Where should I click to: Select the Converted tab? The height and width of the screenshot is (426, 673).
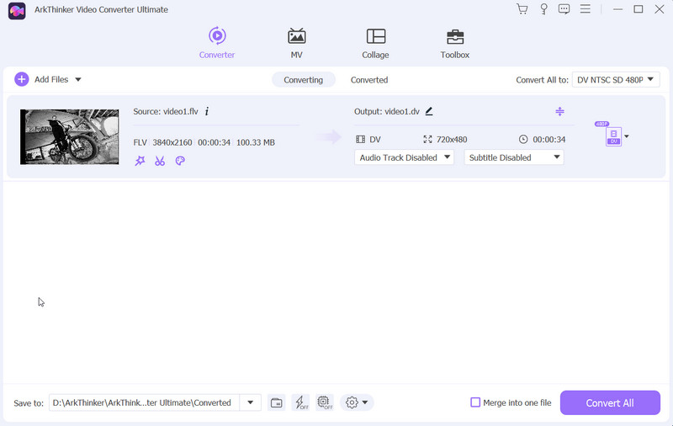(369, 80)
